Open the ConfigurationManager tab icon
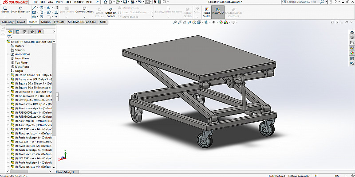The image size is (355, 177). tap(24, 31)
